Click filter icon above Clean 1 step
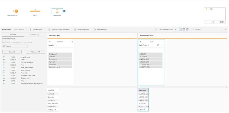The width and height of the screenshot is (229, 113). [x=35, y=9]
